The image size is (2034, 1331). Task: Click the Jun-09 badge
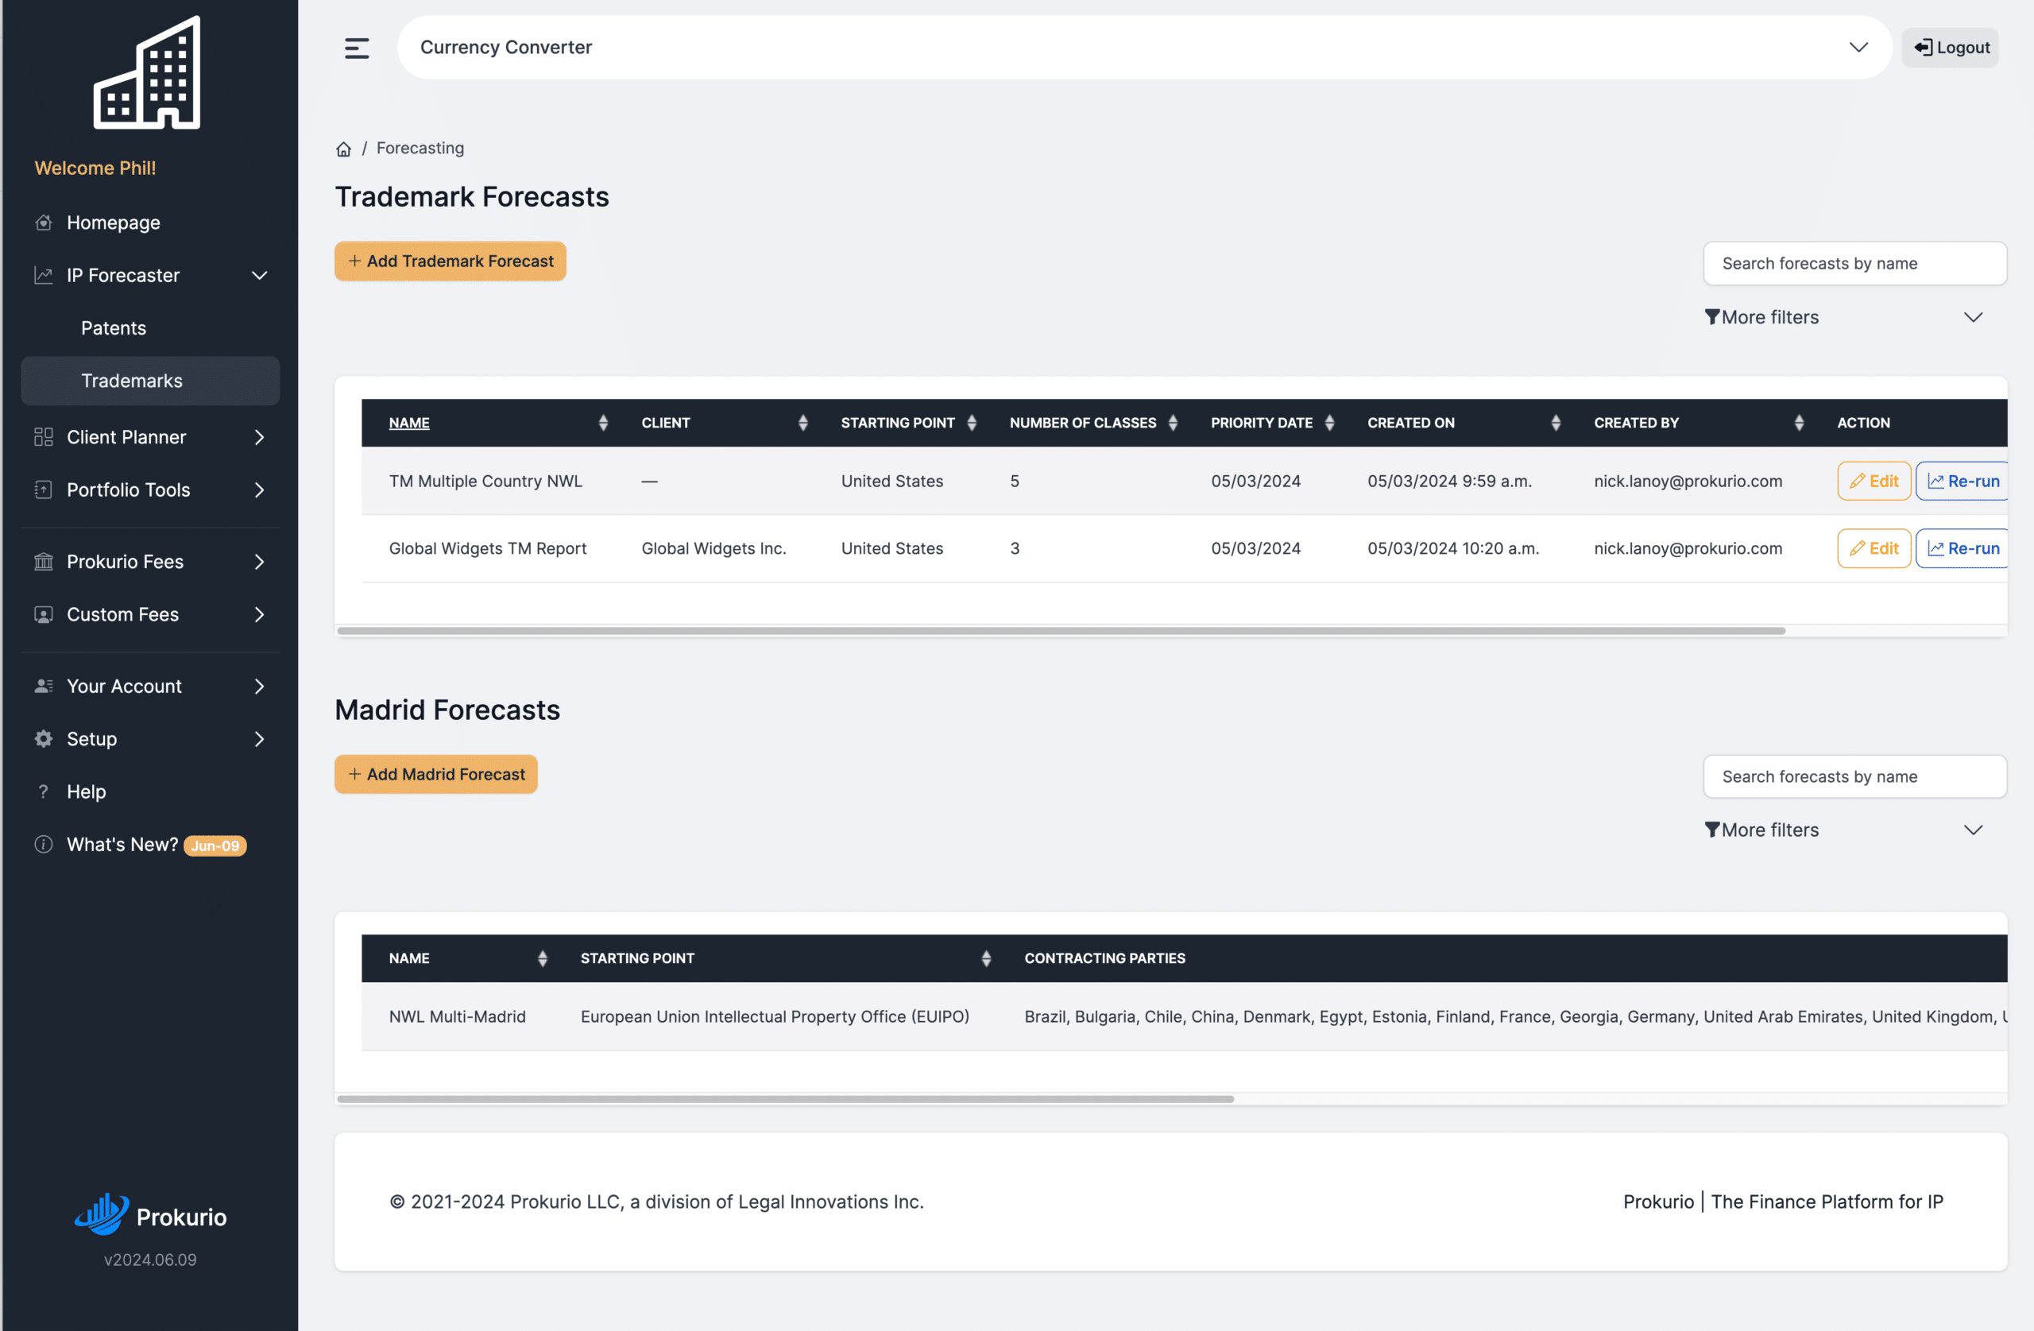215,845
